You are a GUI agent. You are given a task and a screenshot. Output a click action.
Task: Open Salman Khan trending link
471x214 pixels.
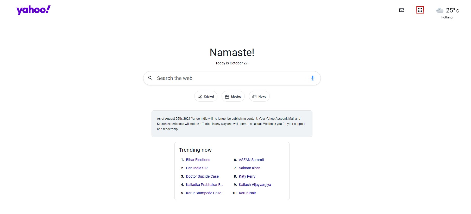click(249, 168)
